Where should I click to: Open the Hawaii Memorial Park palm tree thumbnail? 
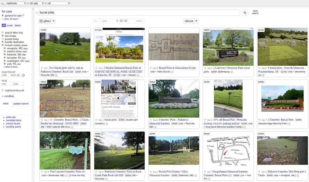coord(119,48)
